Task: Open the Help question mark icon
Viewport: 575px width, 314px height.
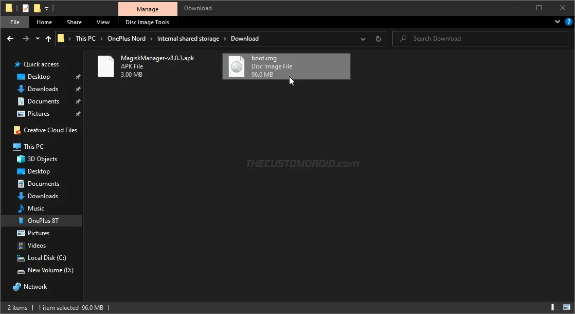Action: click(567, 22)
